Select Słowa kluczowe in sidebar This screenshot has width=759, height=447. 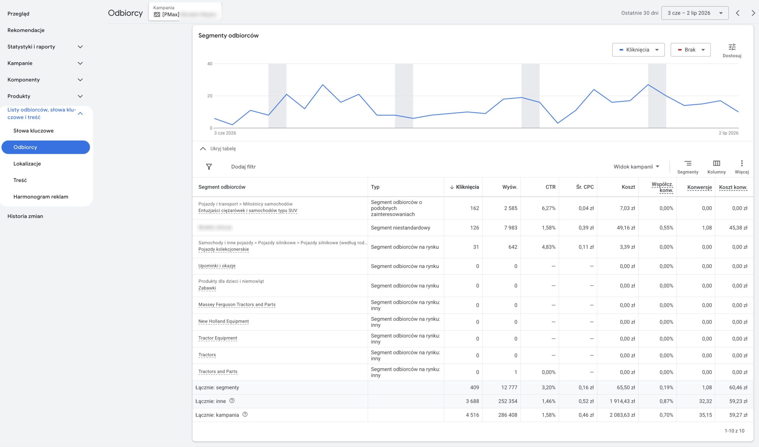pos(34,131)
